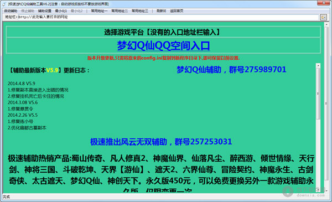
Task: Click 刷新IE to refresh the page
Action: click(162, 11)
